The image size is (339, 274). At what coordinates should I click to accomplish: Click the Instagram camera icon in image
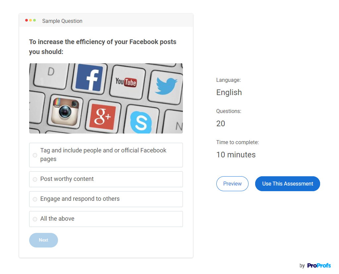(65, 111)
